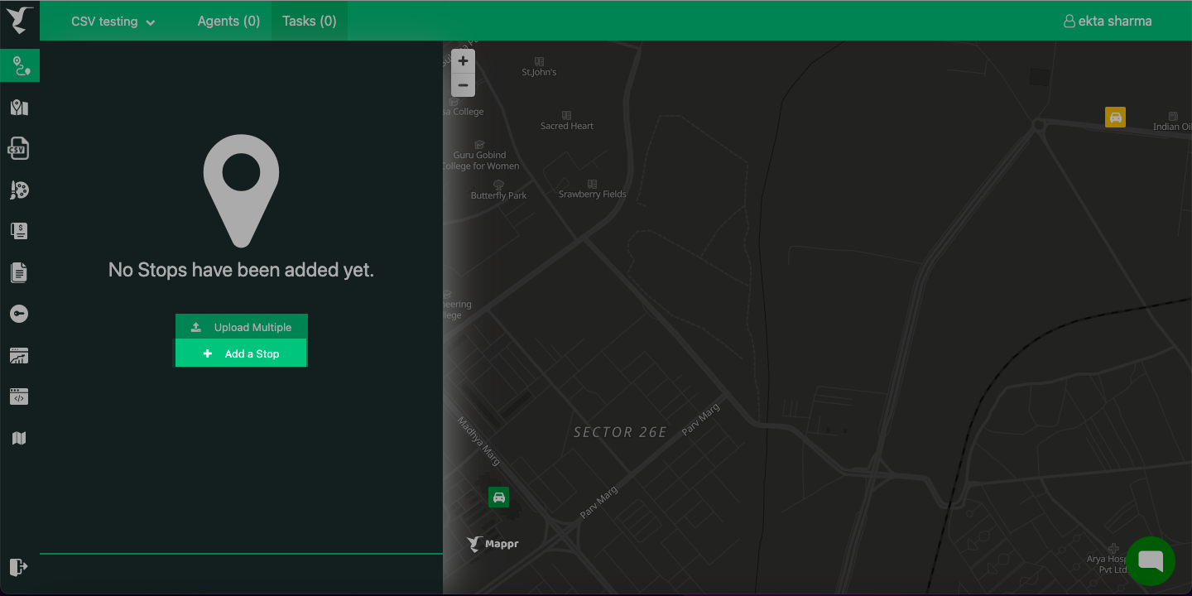Click the logout icon at sidebar bottom

click(x=18, y=567)
